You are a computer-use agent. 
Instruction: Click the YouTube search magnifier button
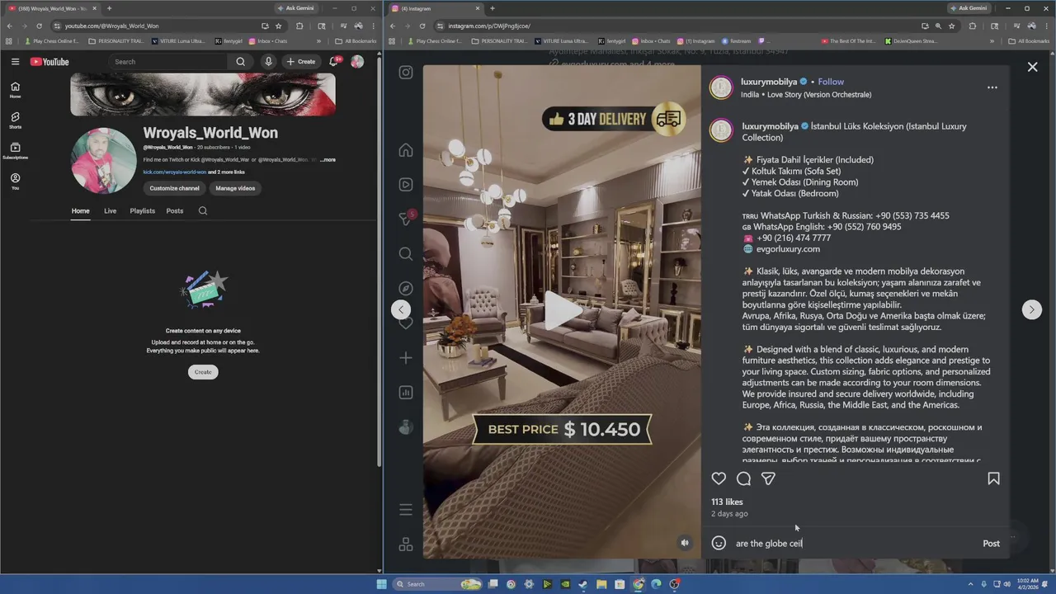click(240, 62)
